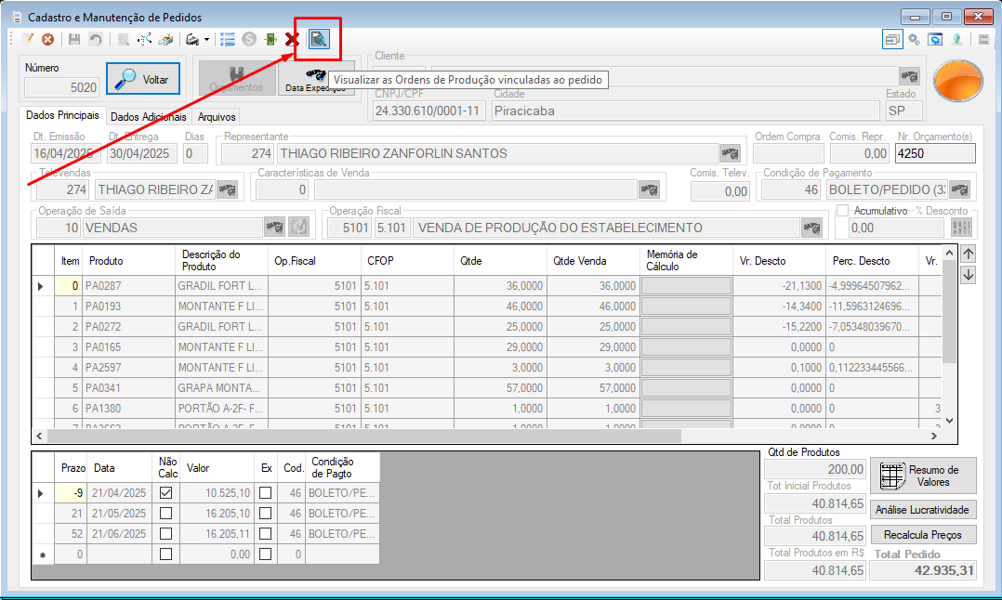Switch to the Dados Adicionais tab
Viewport: 1002px width, 600px height.
(x=149, y=117)
